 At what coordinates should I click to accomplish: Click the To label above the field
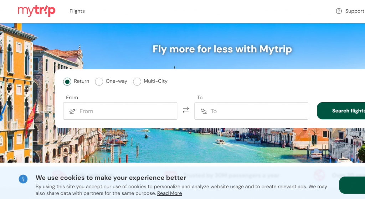tap(200, 98)
